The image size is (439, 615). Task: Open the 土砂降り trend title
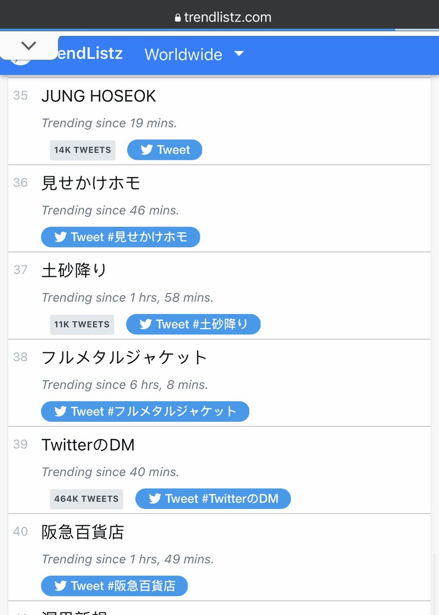(x=74, y=270)
